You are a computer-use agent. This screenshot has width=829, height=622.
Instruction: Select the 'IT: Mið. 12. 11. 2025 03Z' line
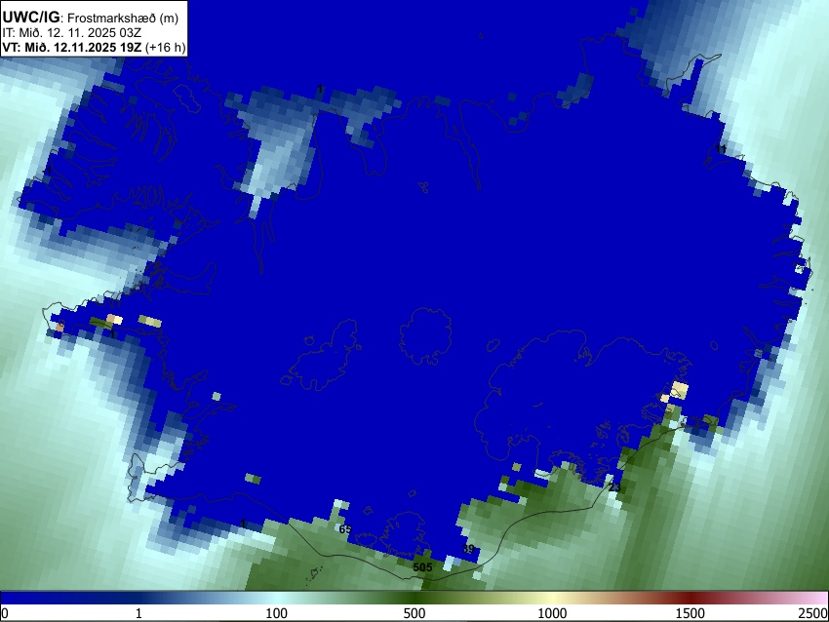(x=72, y=33)
